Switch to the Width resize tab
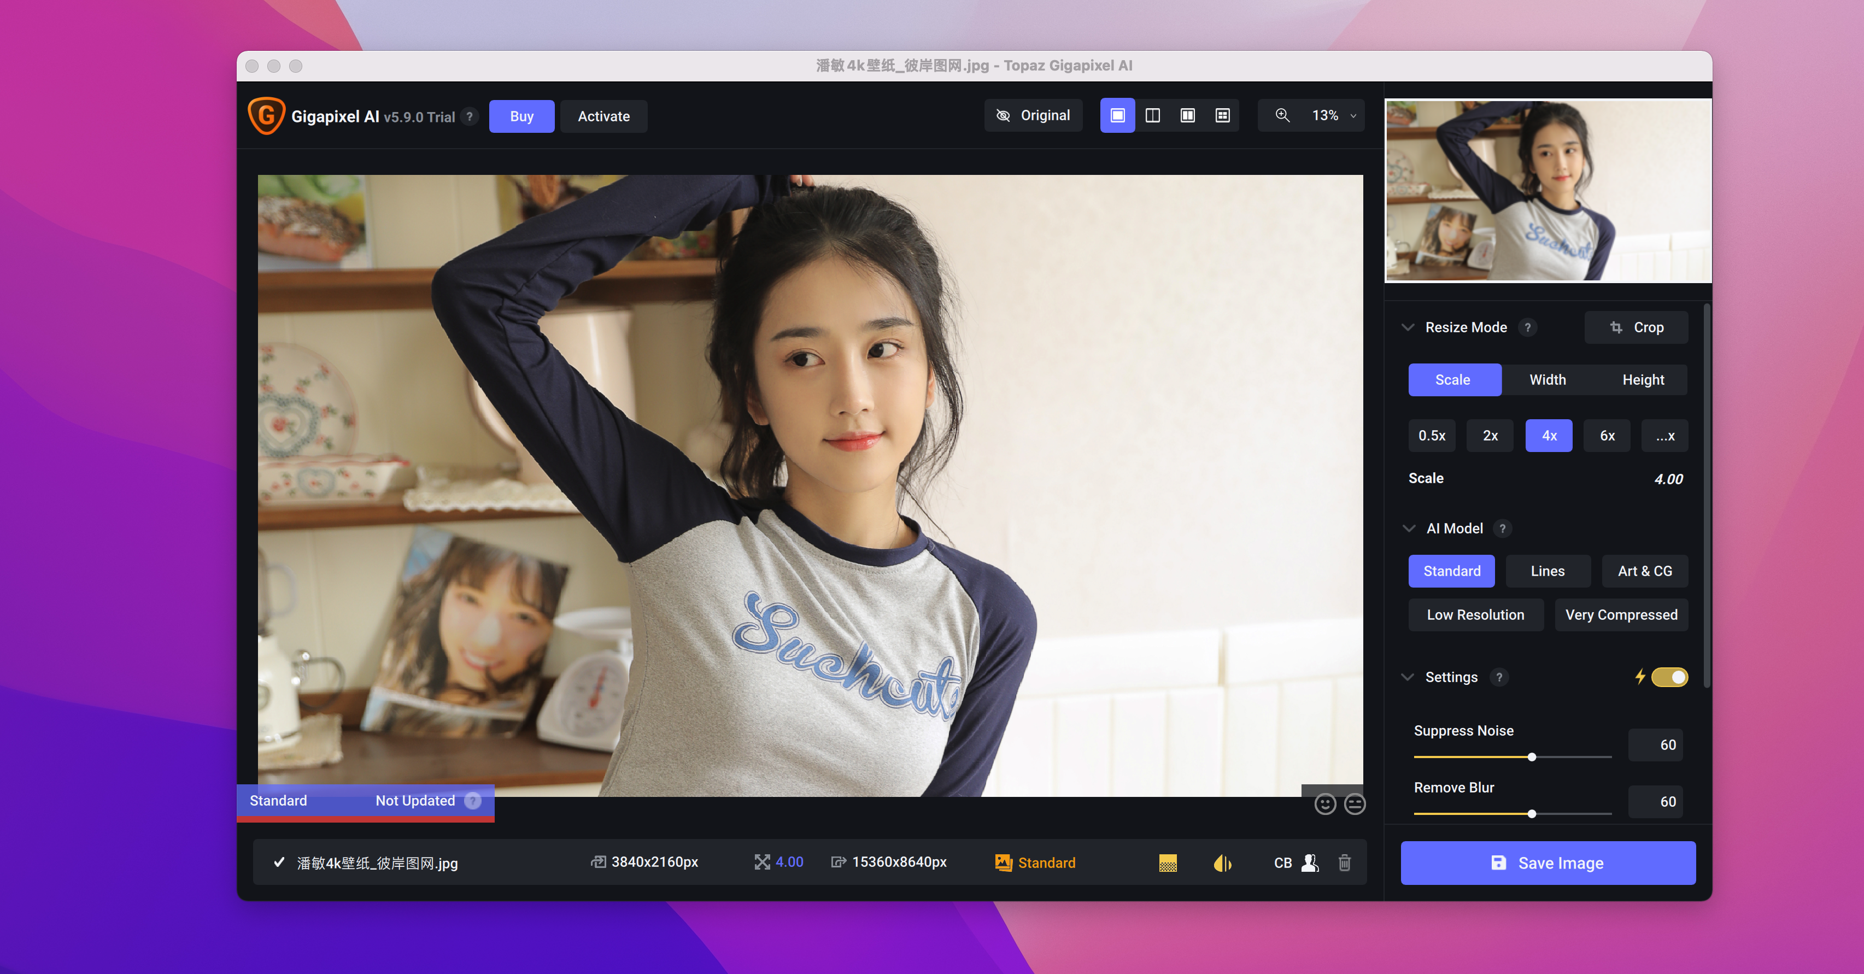1864x974 pixels. pos(1547,380)
